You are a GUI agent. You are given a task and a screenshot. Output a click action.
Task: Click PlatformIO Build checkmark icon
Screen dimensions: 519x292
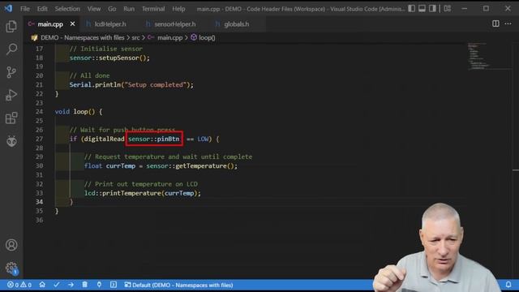coord(57,285)
